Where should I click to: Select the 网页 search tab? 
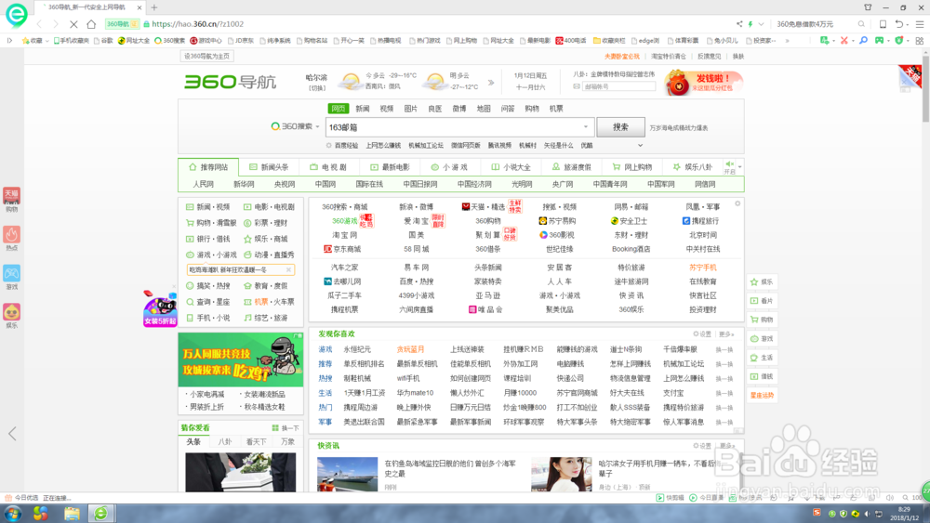pos(339,109)
